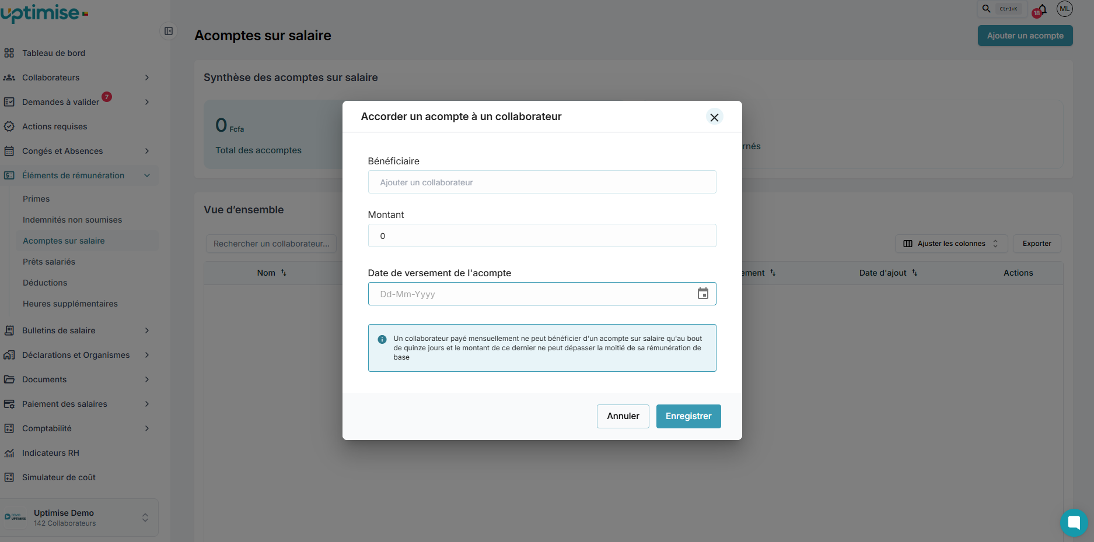Image resolution: width=1094 pixels, height=542 pixels.
Task: Open the chat support bubble
Action: [x=1074, y=522]
